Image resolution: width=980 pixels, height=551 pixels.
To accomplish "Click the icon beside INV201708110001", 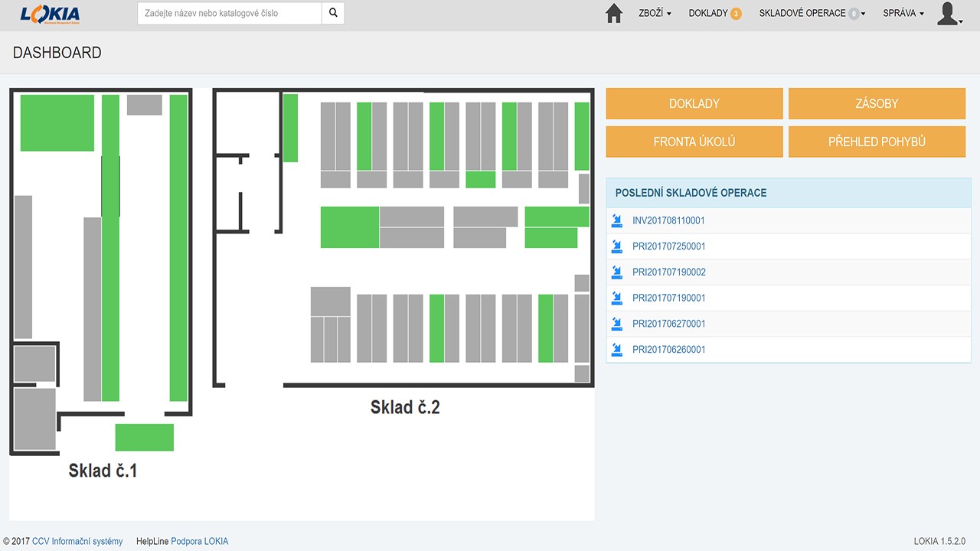I will coord(618,220).
